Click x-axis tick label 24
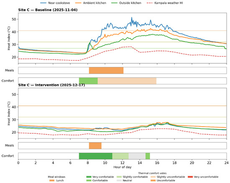The image size is (230, 183). 227,163
